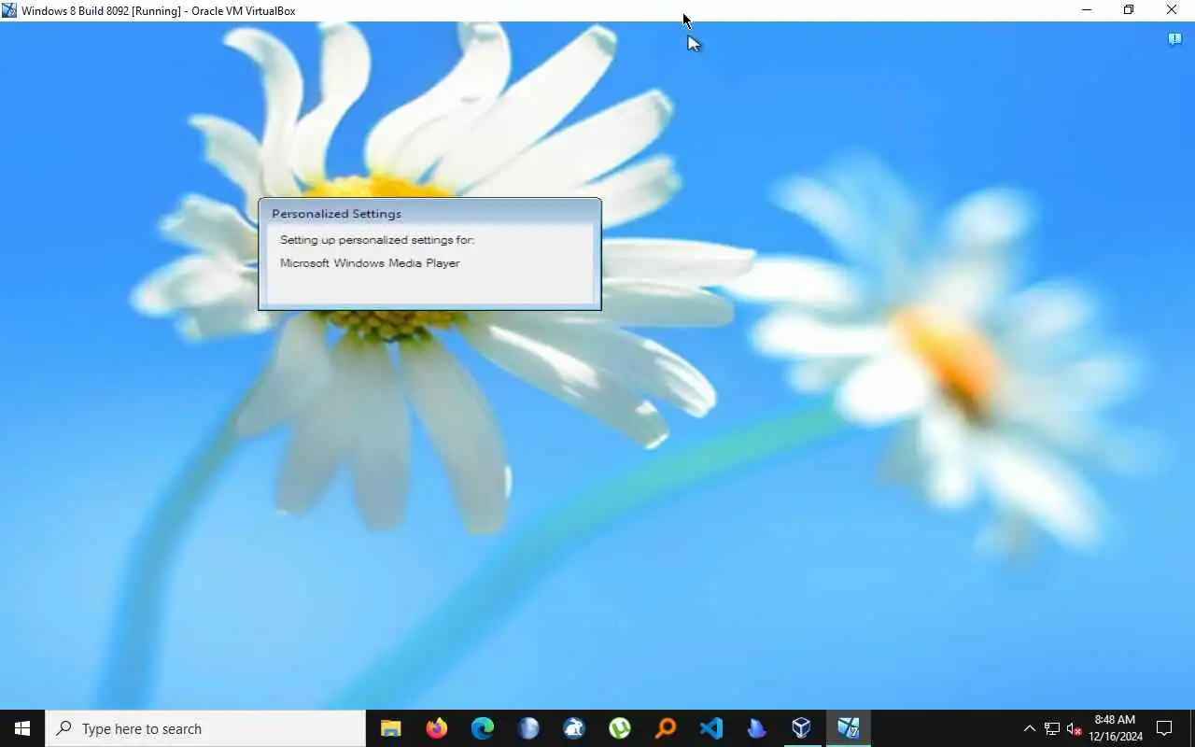1195x747 pixels.
Task: Launch Firefox from the taskbar
Action: (x=436, y=728)
